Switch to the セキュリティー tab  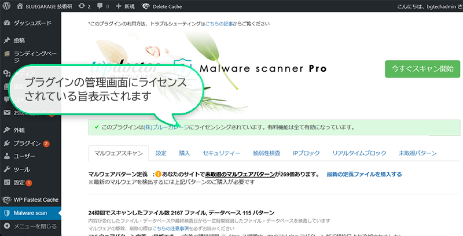point(221,153)
